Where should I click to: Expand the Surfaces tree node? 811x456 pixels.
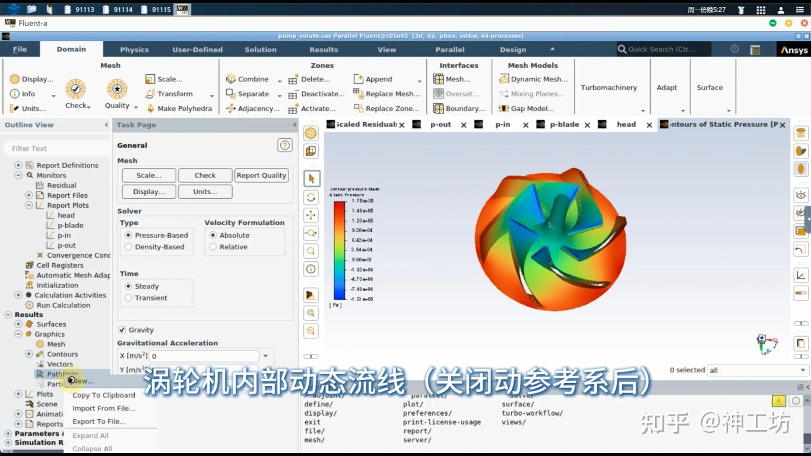point(18,324)
